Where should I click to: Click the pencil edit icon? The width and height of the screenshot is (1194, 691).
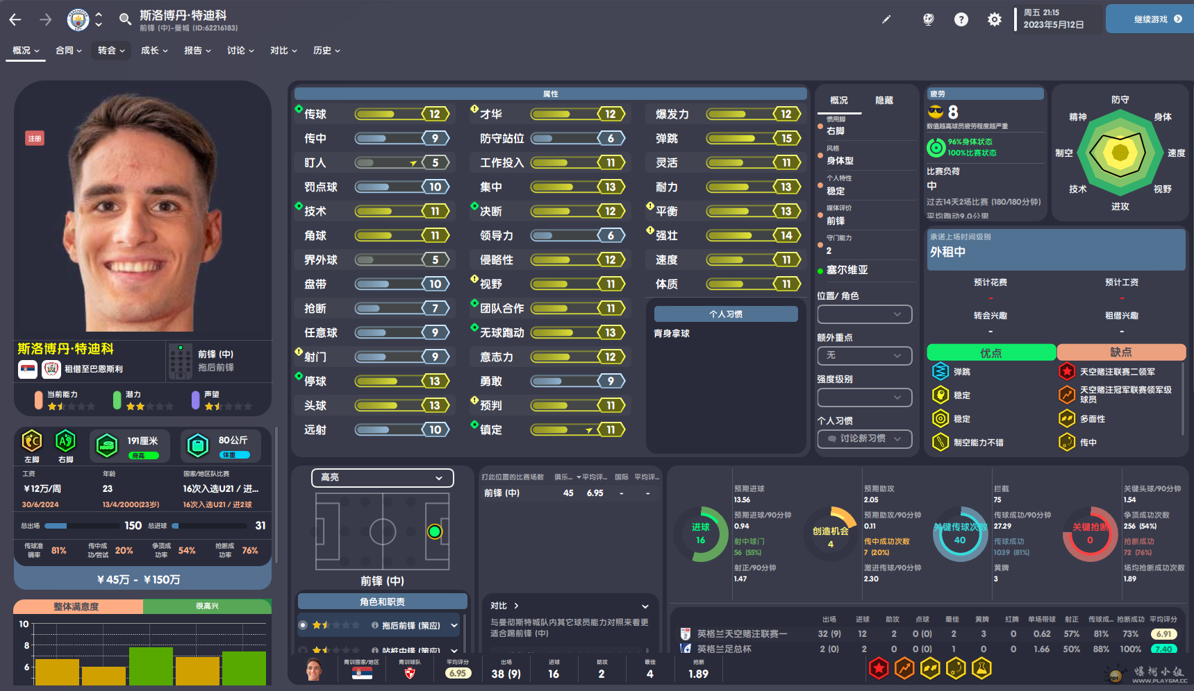coord(886,19)
